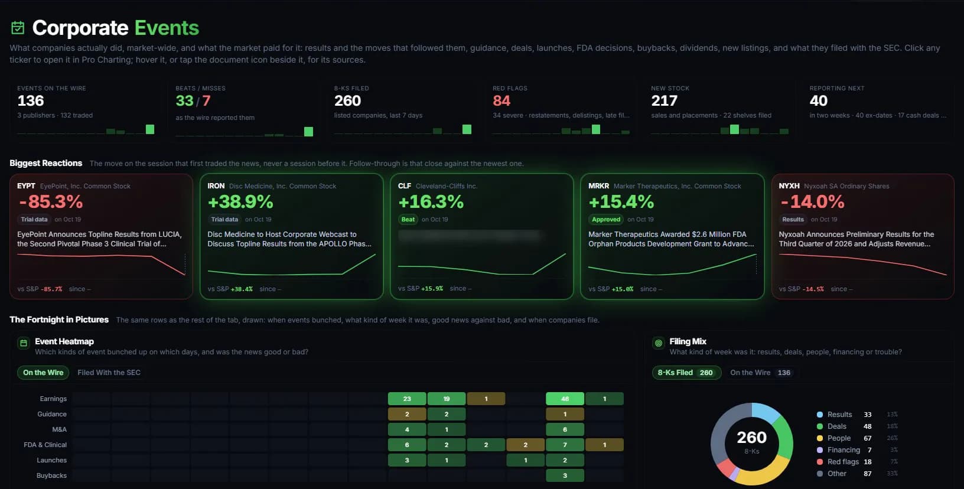Open the New Stock 217 stat card

[x=720, y=110]
